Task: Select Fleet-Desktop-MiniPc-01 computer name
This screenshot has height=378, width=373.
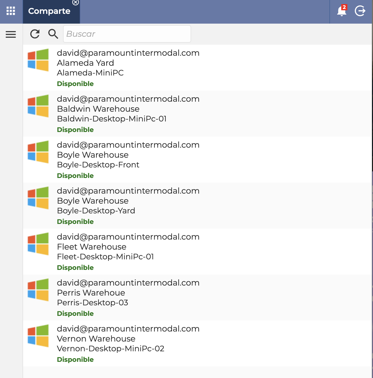Action: [105, 257]
